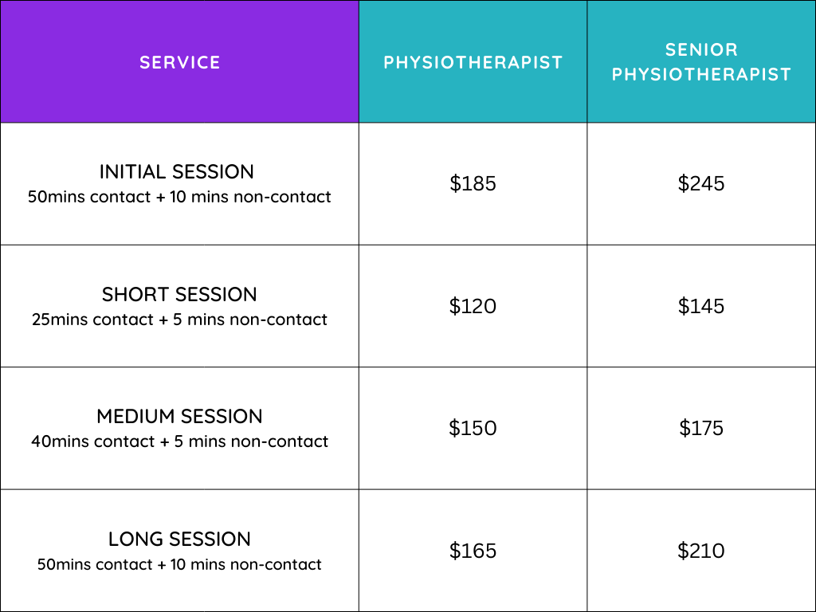This screenshot has width=816, height=612.
Task: Click the 40mins contact description text
Action: coord(179,441)
